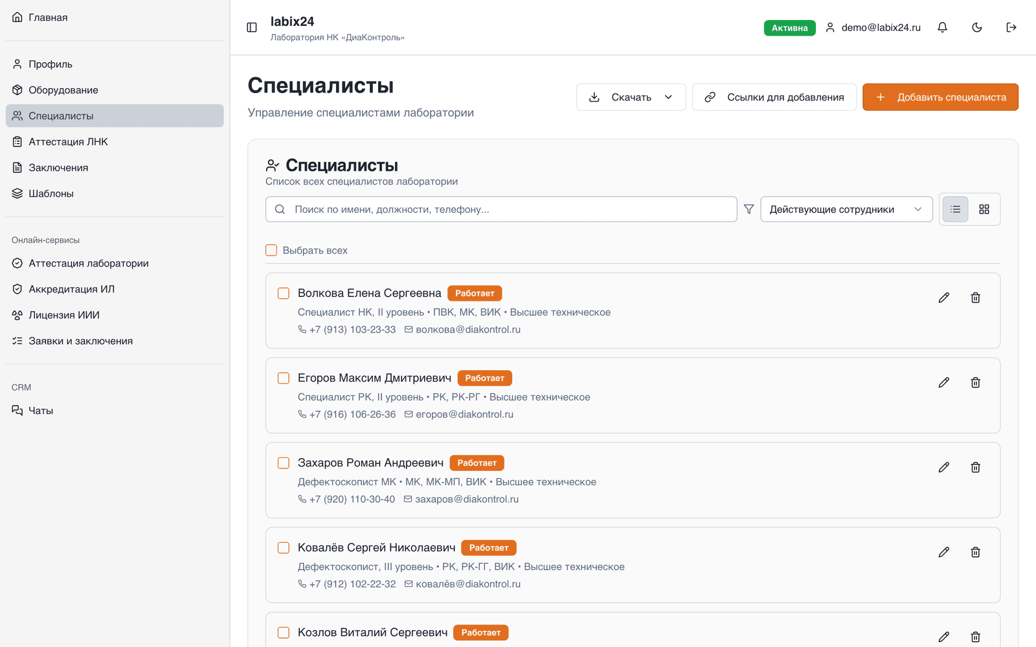Switch to dark mode moon icon
This screenshot has width=1036, height=647.
[x=977, y=27]
